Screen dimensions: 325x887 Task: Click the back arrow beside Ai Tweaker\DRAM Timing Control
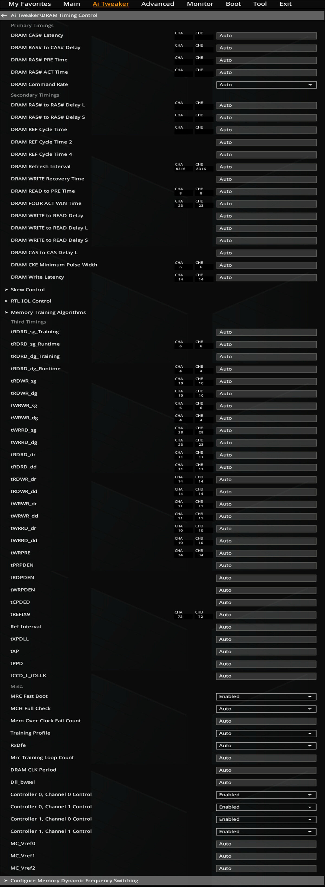click(4, 15)
